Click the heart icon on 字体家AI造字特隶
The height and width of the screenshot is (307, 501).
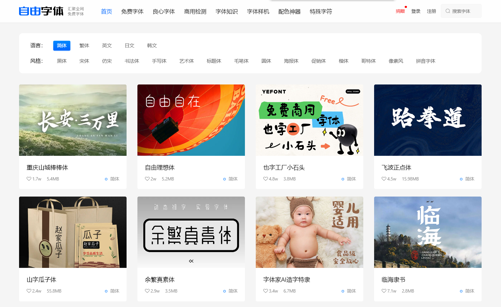tap(265, 291)
